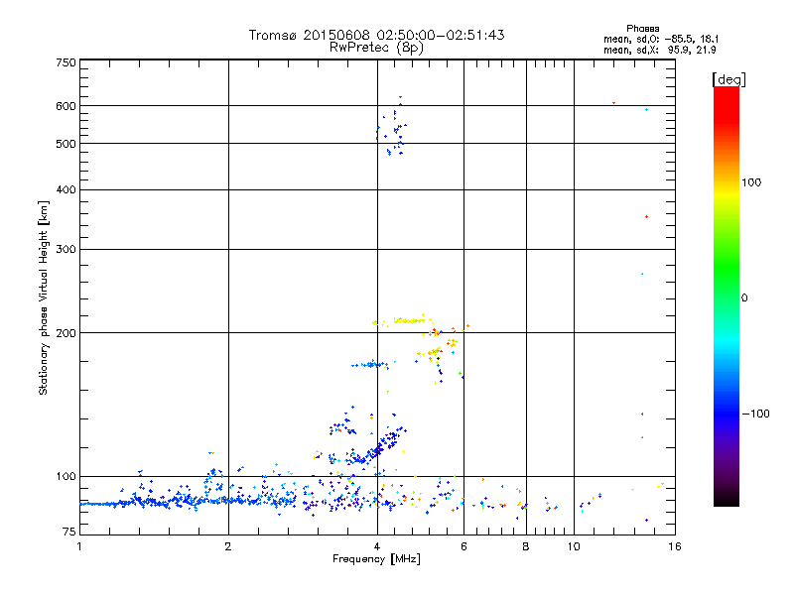794x595 pixels.
Task: Click the x-axis '6' tick label
Action: 463,546
